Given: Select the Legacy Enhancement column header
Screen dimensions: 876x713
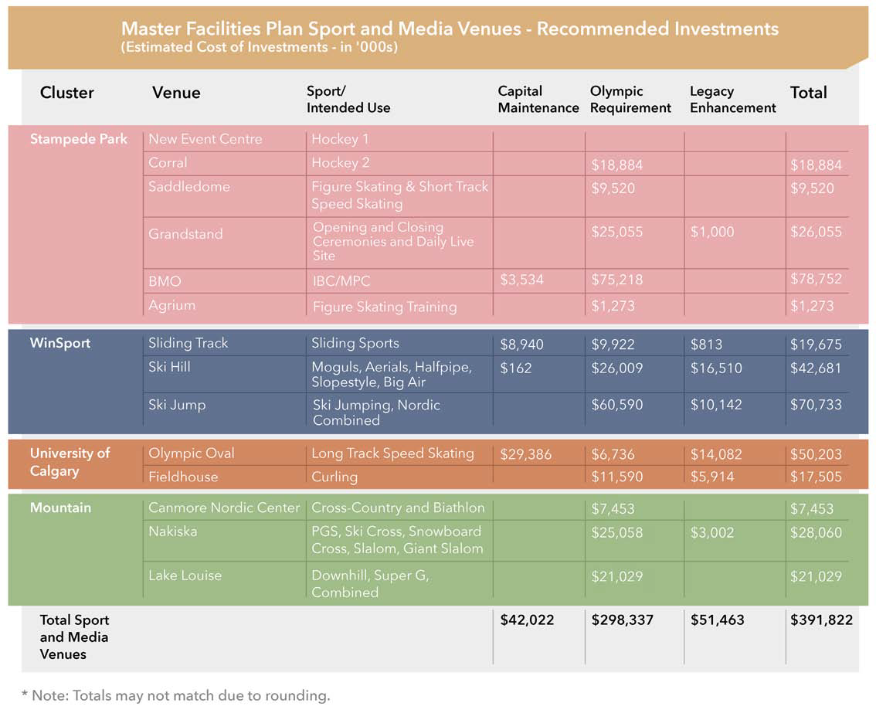Looking at the screenshot, I should click(732, 100).
